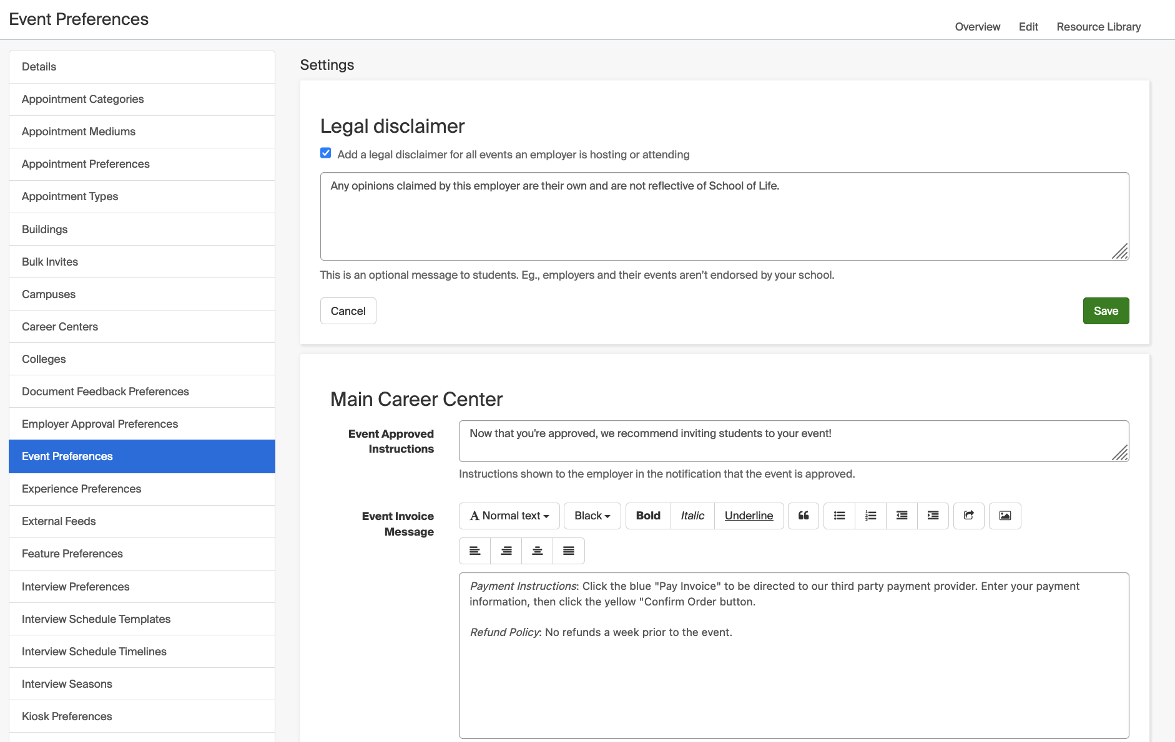
Task: Go to Employer Approval Preferences
Action: click(142, 424)
